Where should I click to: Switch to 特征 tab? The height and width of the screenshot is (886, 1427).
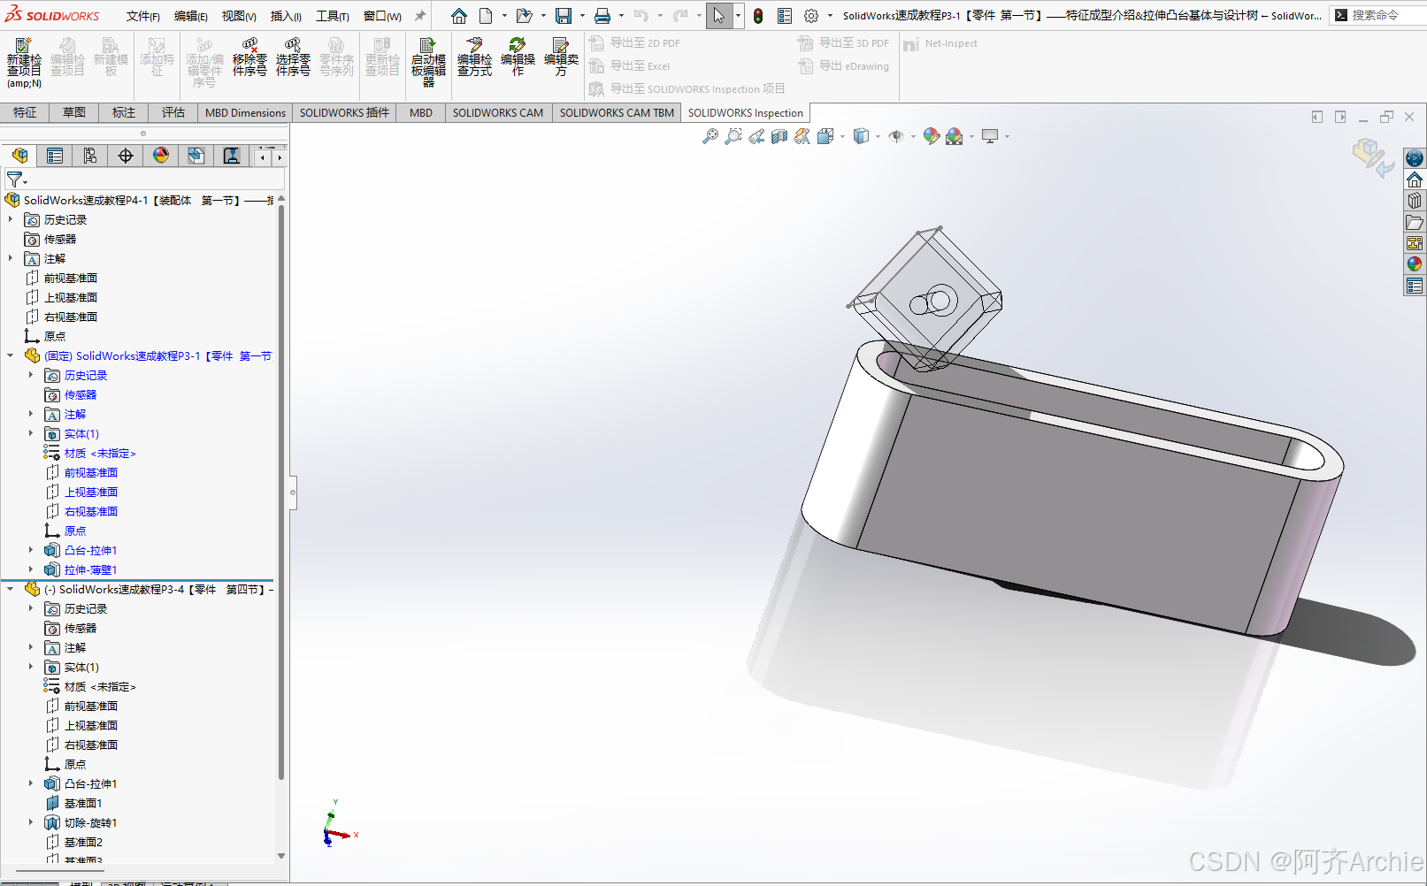[25, 112]
